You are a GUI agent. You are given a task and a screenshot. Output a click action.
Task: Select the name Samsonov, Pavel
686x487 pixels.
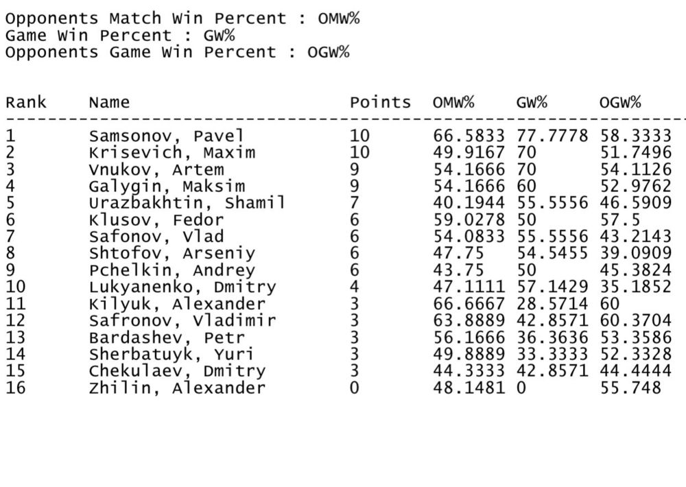tap(166, 136)
